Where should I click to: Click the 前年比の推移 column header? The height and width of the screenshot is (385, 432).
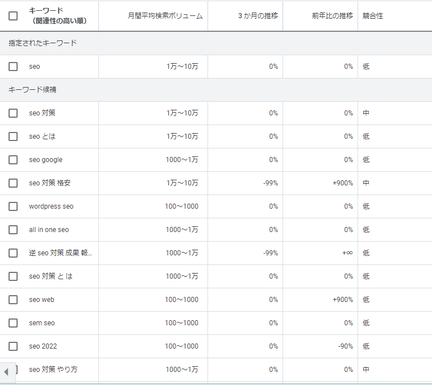tap(332, 16)
